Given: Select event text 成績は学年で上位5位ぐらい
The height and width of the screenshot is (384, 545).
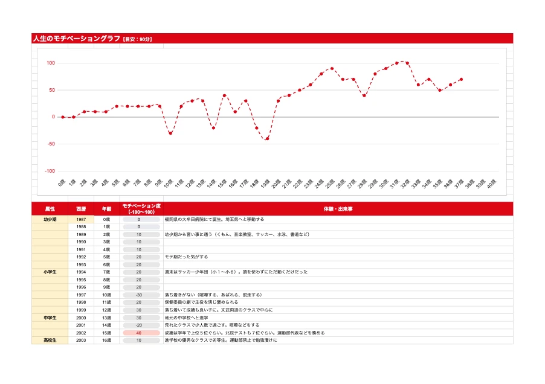Looking at the screenshot, I should click(193, 333).
